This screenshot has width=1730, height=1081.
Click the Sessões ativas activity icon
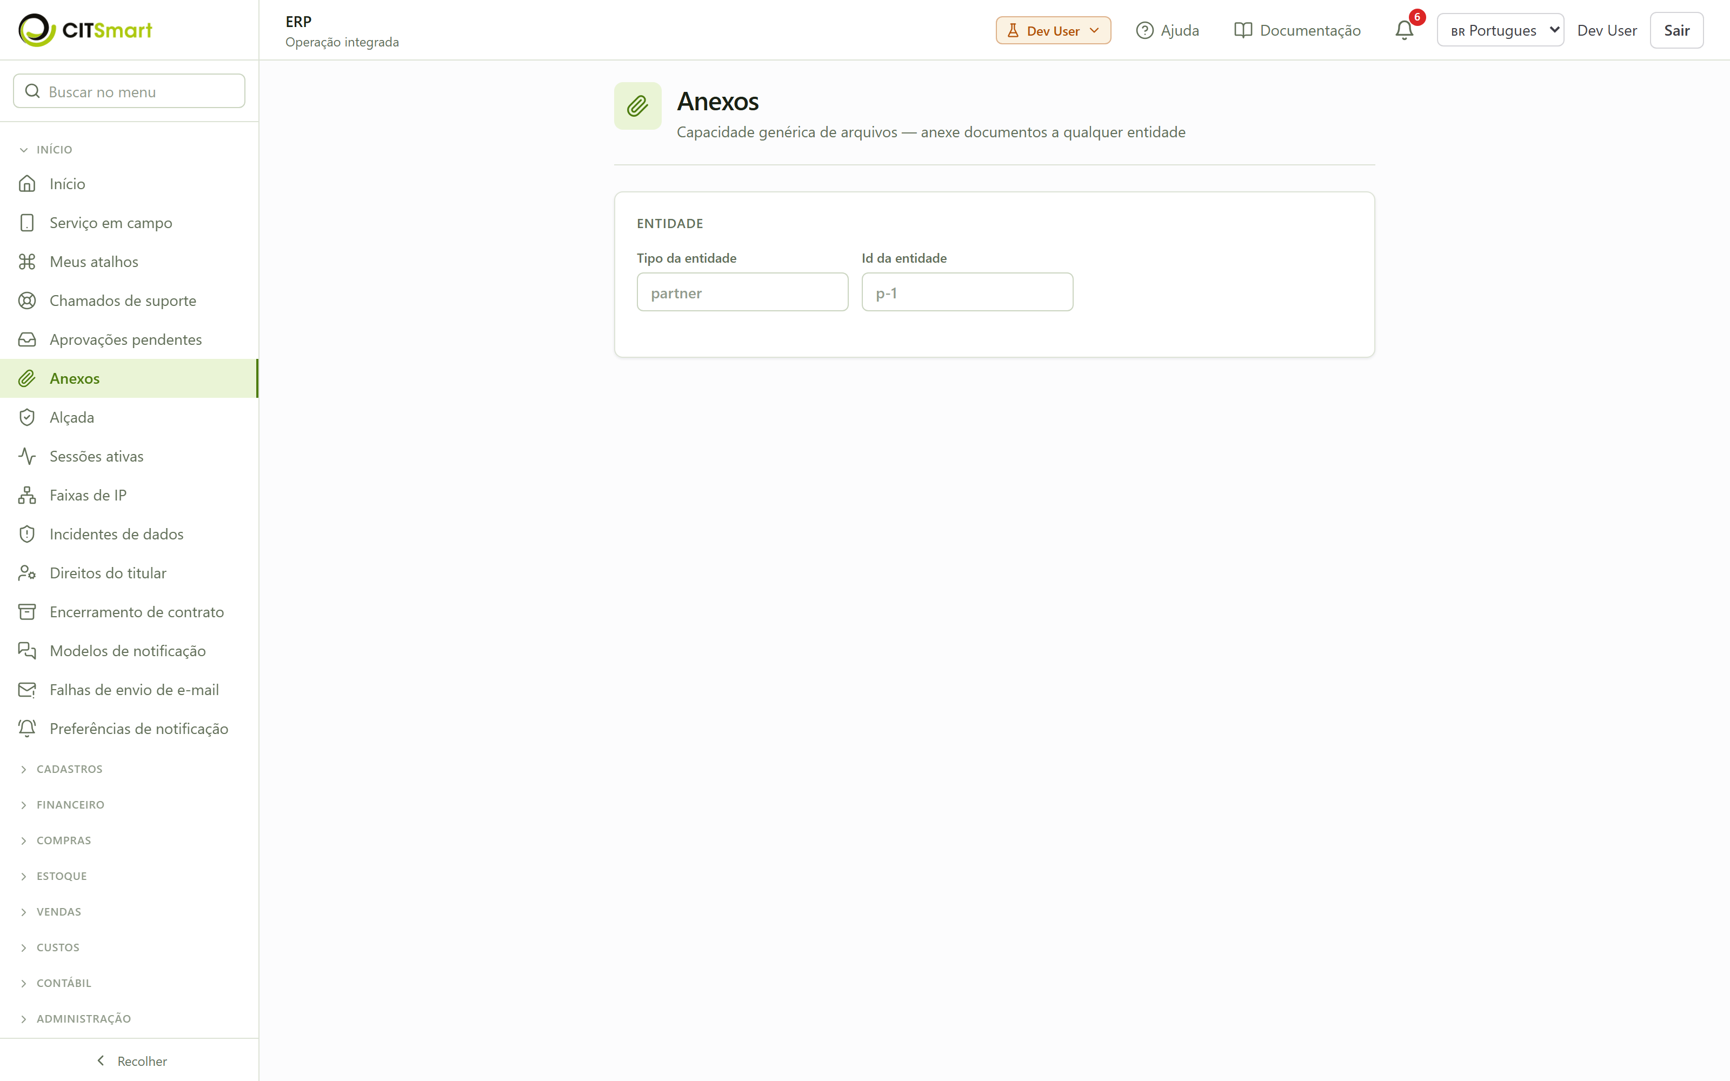27,456
